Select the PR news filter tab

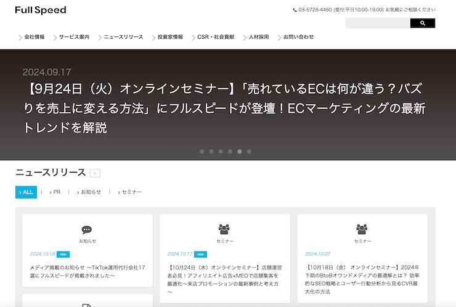pyautogui.click(x=55, y=192)
